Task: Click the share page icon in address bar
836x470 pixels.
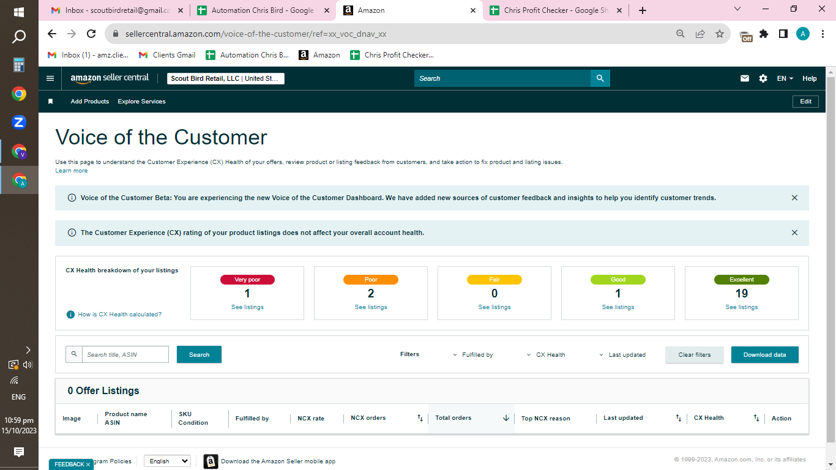Action: 700,34
